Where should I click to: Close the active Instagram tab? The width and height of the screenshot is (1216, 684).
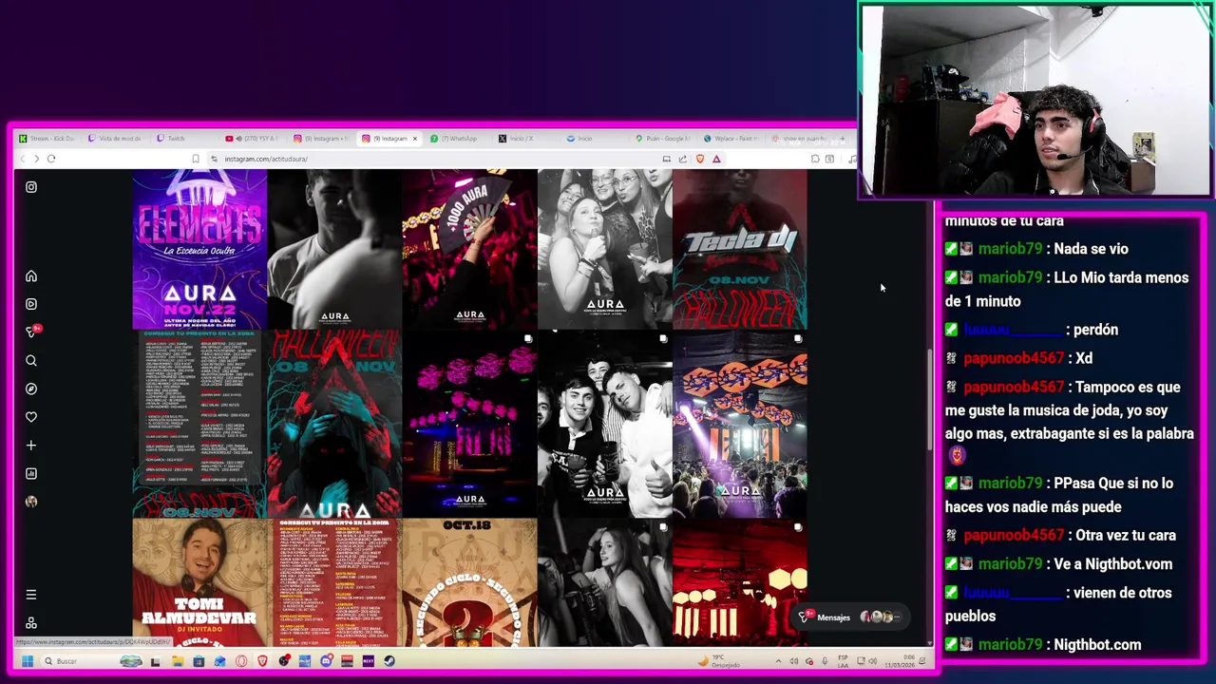tap(414, 139)
